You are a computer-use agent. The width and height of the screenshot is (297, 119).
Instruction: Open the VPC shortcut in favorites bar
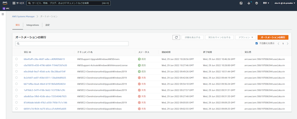[6, 9]
